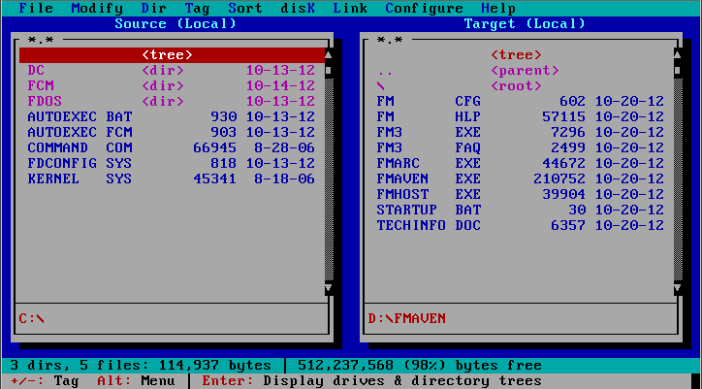This screenshot has width=702, height=389.
Task: Open the Dir menu
Action: [153, 8]
